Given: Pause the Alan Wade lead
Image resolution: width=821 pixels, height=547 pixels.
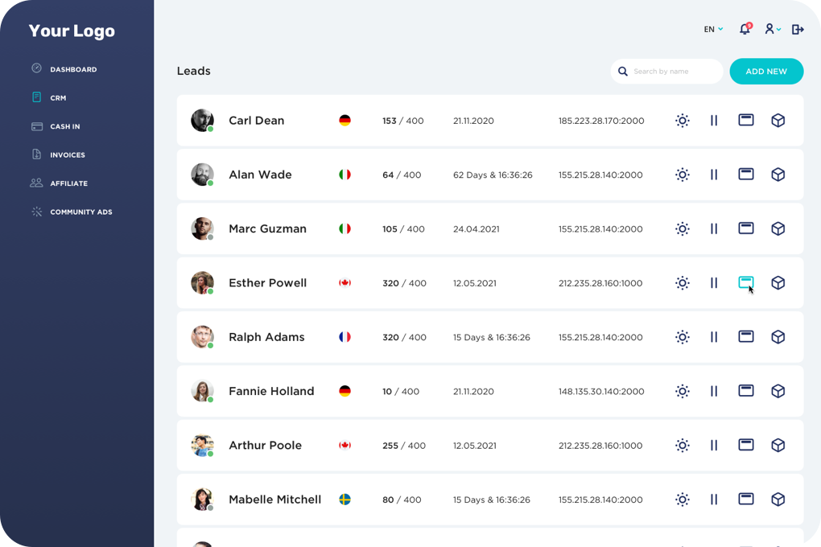Looking at the screenshot, I should point(714,175).
